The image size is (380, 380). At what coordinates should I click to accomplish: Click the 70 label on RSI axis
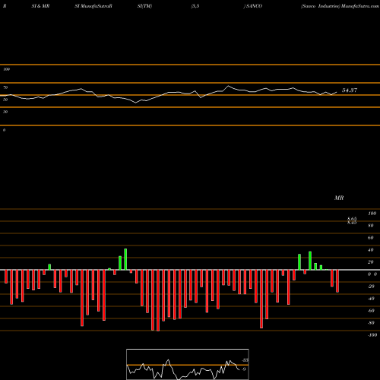pos(5,87)
